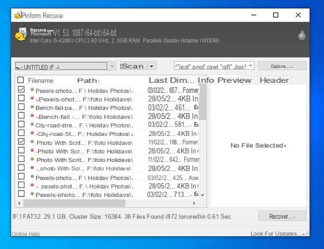This screenshot has width=324, height=249.
Task: Uncheck the first Pexels-photo file dated 03/02 657
Action: tap(21, 89)
